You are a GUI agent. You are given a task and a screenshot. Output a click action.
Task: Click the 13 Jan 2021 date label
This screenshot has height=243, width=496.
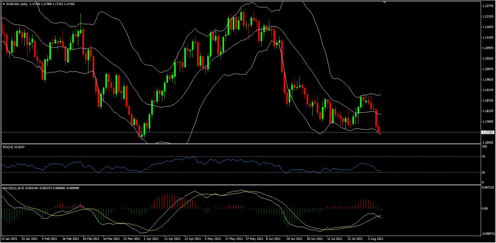pyautogui.click(x=9, y=239)
